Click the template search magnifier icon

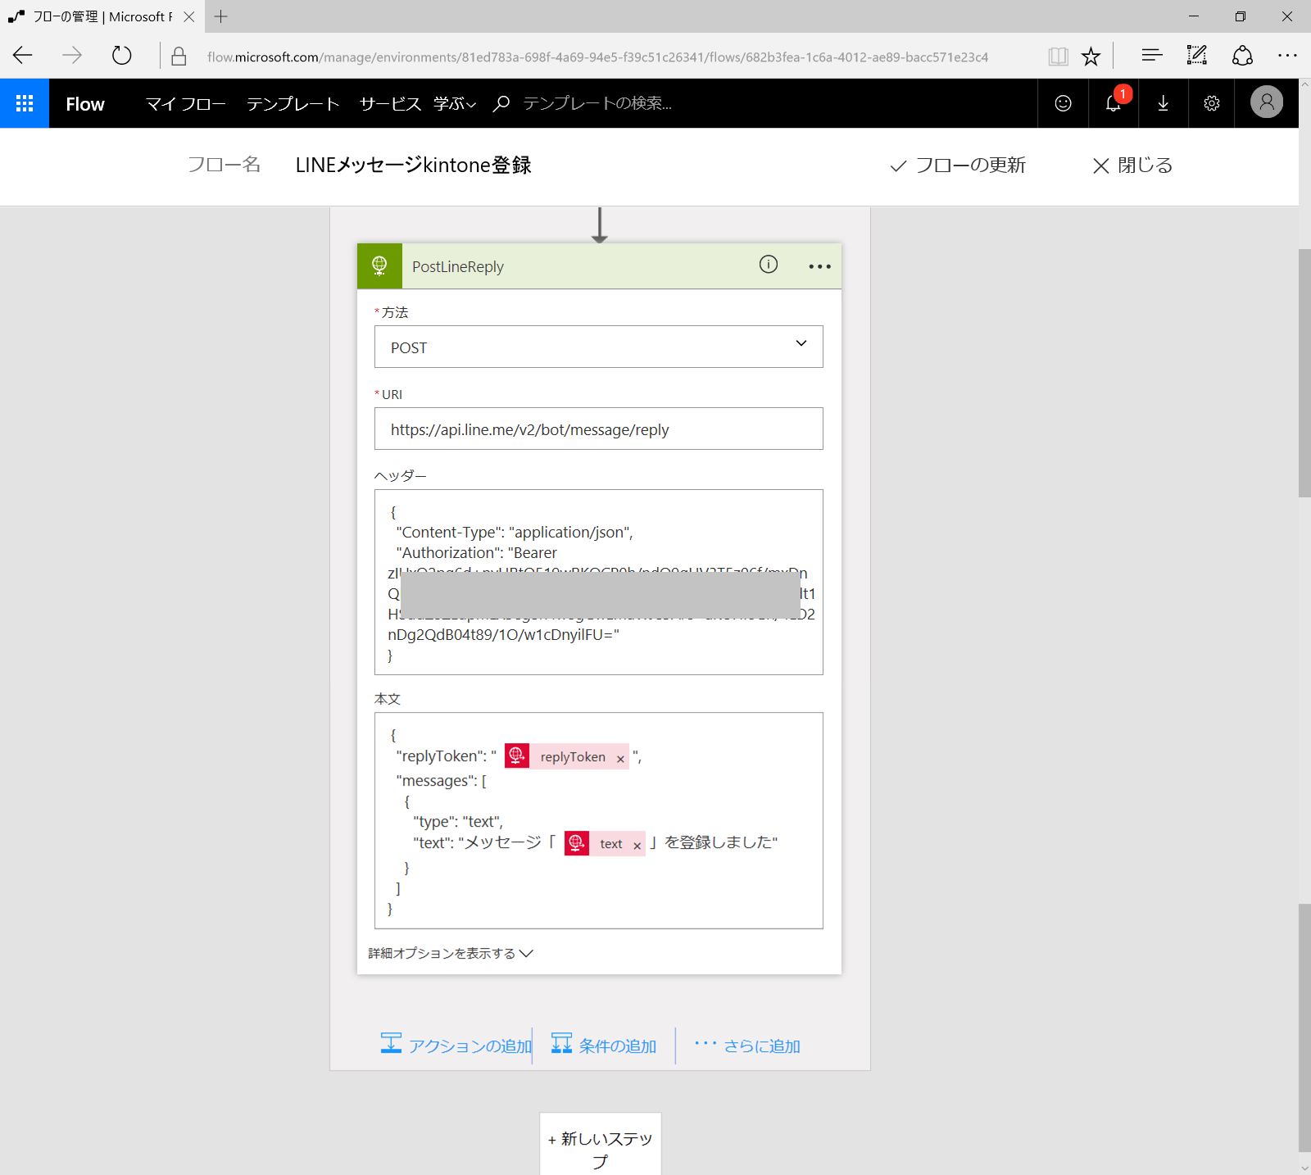(x=501, y=103)
